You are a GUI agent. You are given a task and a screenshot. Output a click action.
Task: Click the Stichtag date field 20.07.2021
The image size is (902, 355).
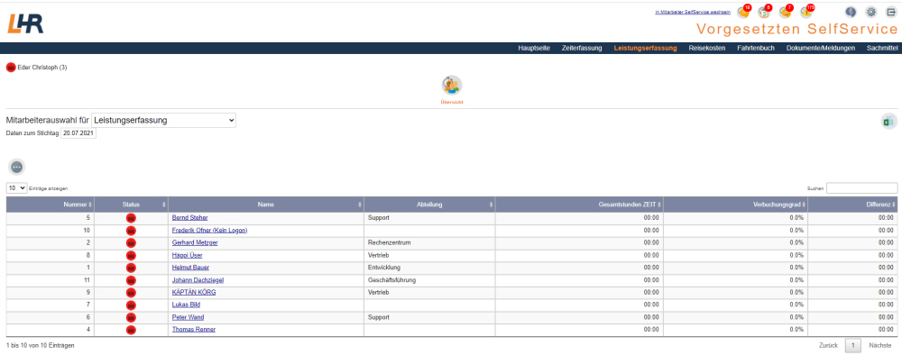tap(78, 133)
